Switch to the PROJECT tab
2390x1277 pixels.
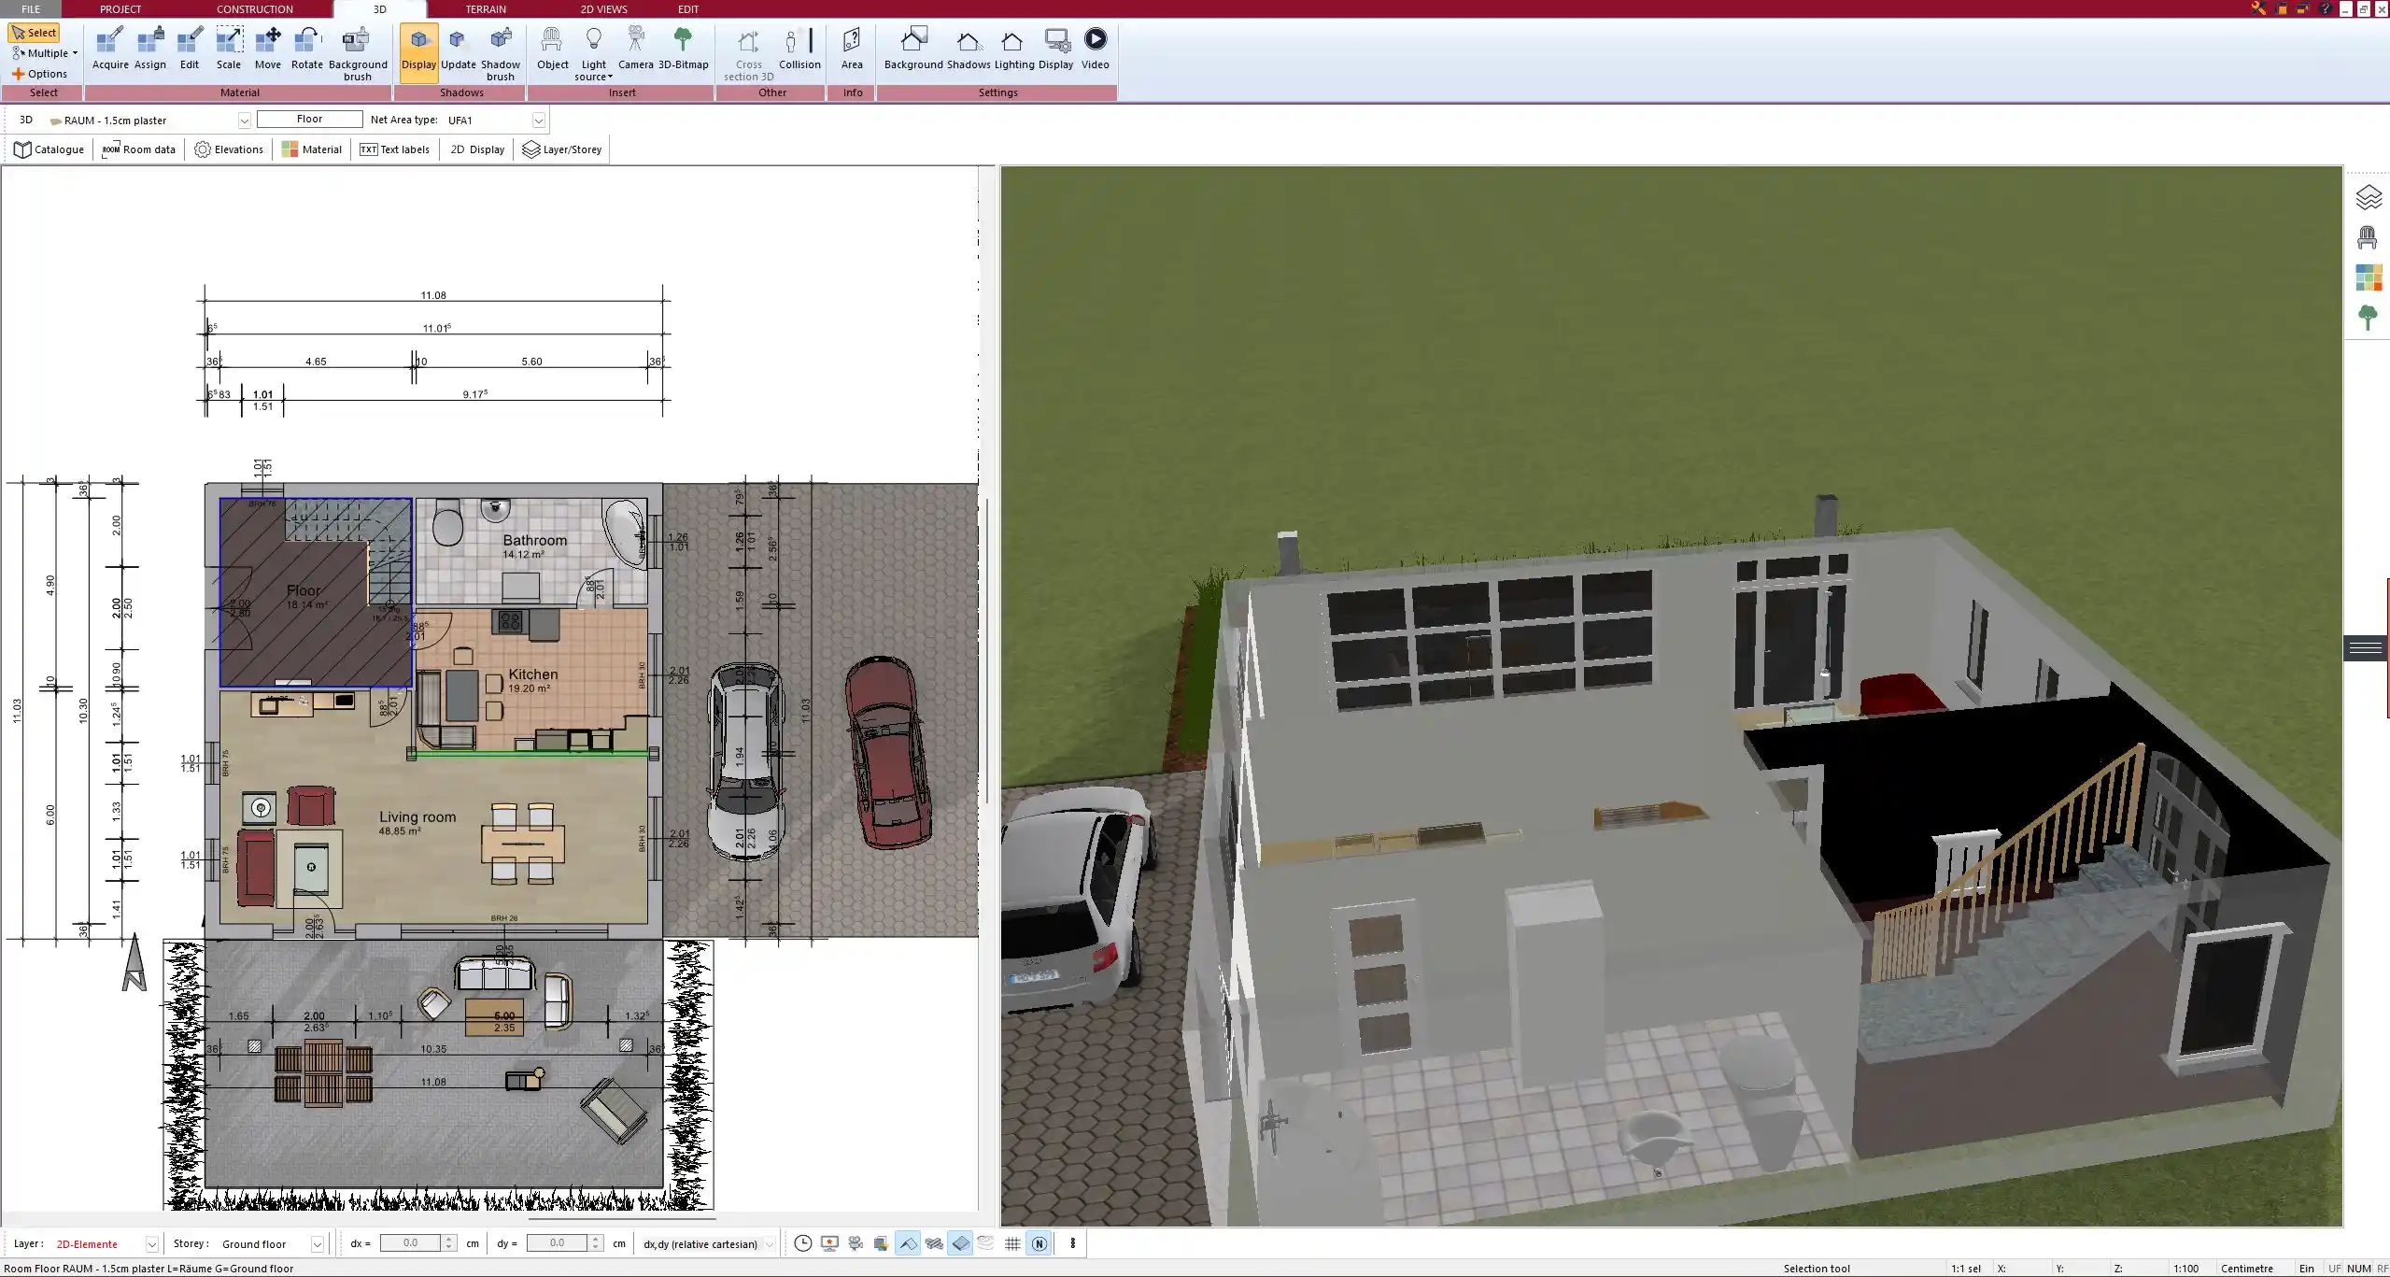(x=120, y=9)
